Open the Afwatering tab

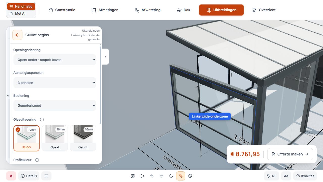(x=148, y=10)
